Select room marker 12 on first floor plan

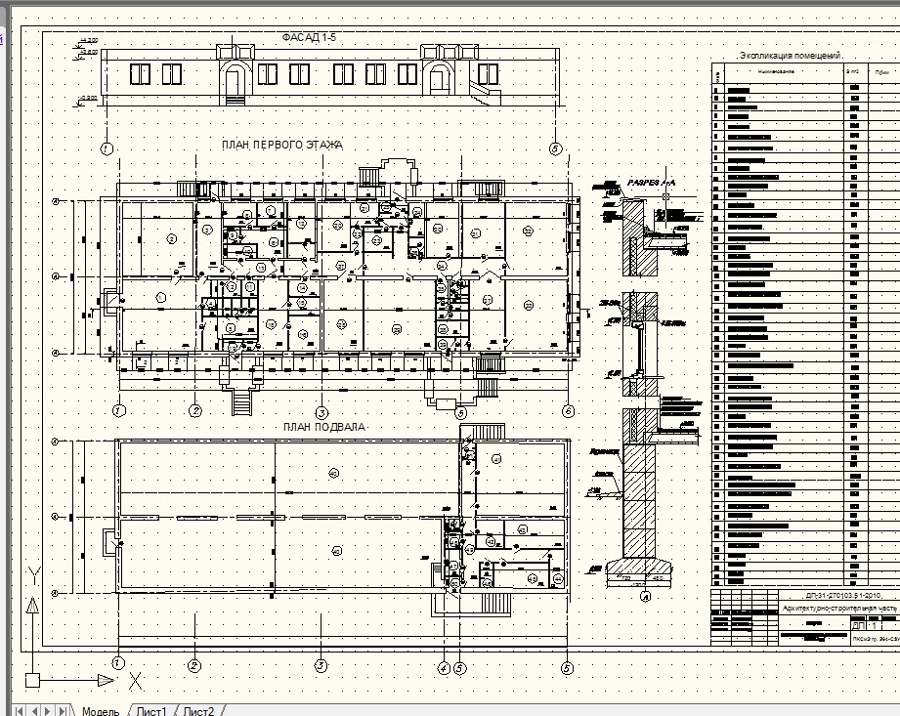coord(232,287)
